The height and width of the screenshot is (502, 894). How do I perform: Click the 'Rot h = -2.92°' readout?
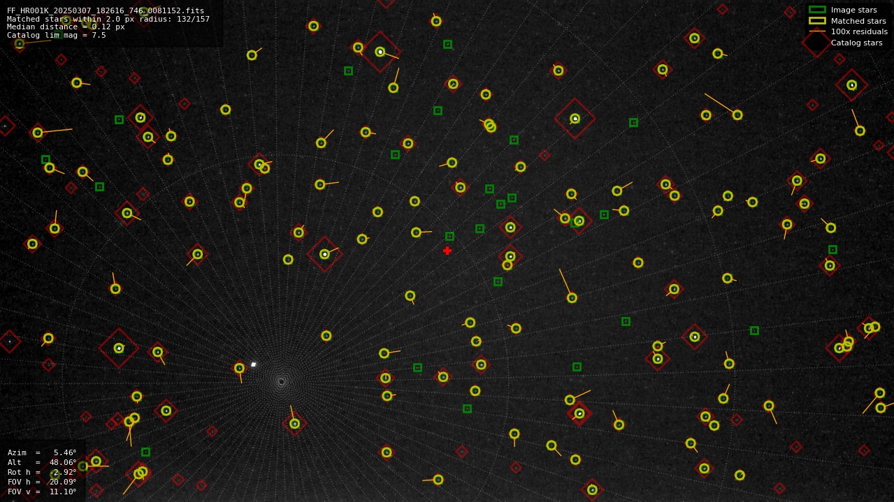(x=42, y=472)
